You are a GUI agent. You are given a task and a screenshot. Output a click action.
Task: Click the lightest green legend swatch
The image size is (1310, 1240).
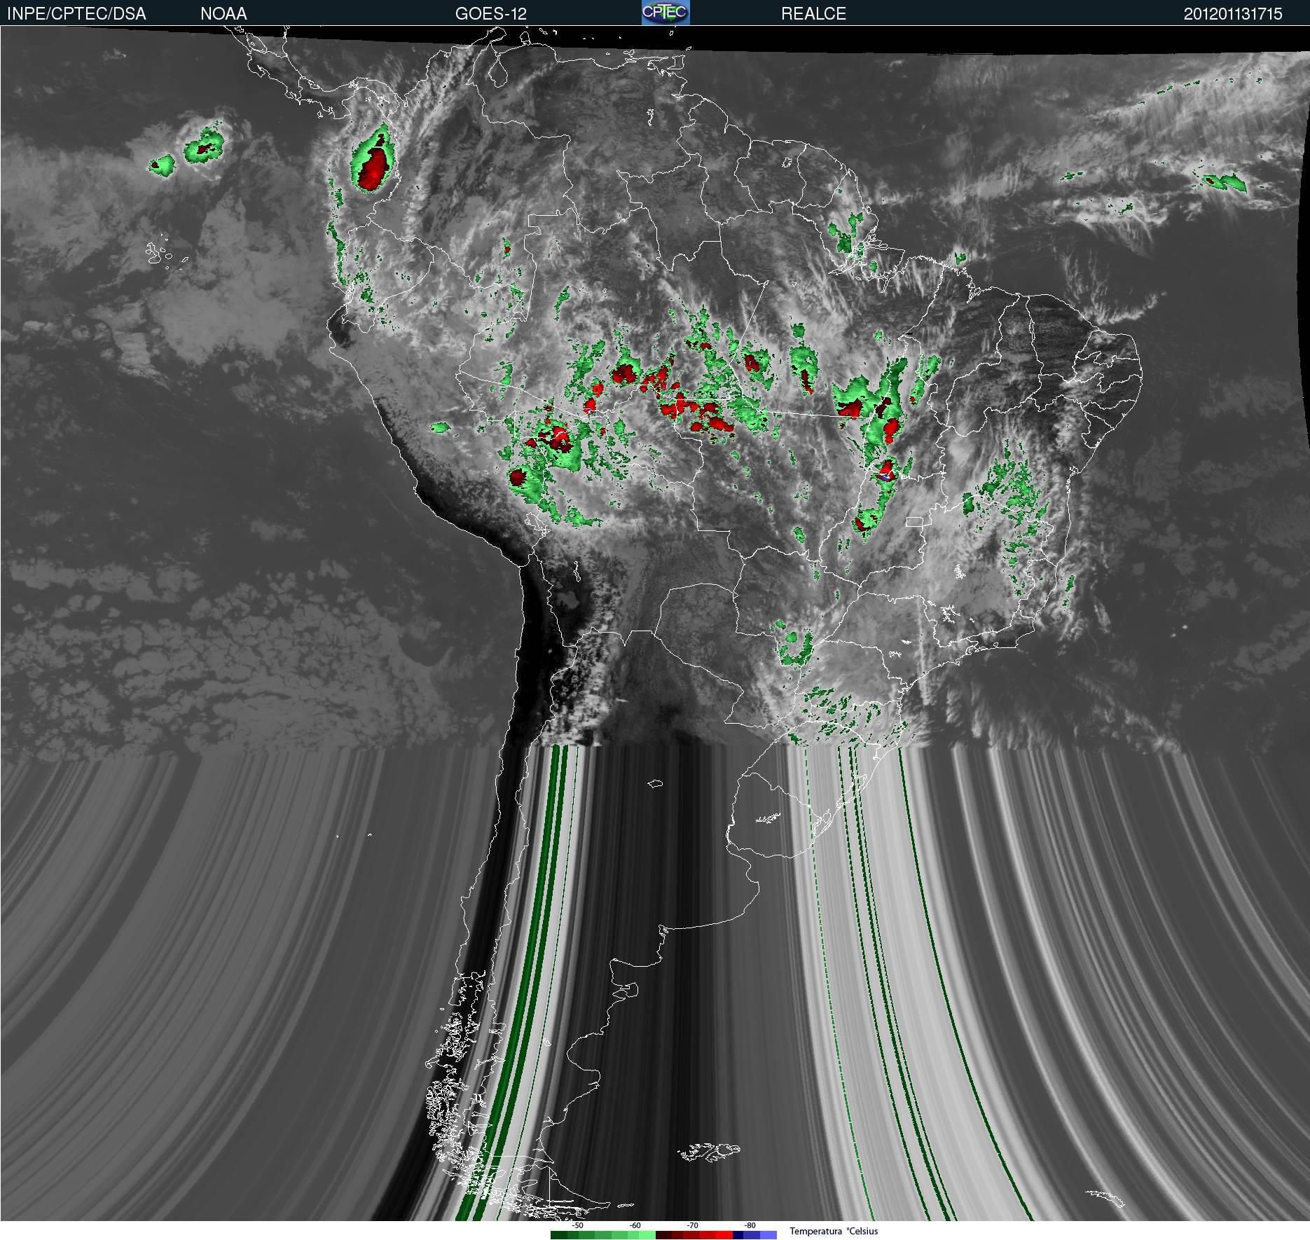647,1235
